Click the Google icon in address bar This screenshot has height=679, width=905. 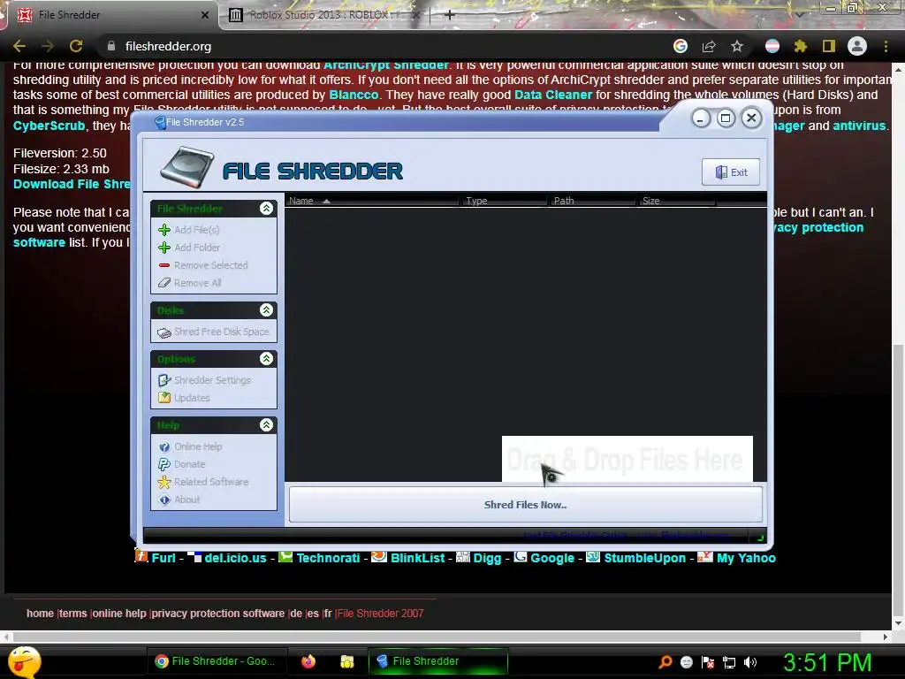(681, 46)
